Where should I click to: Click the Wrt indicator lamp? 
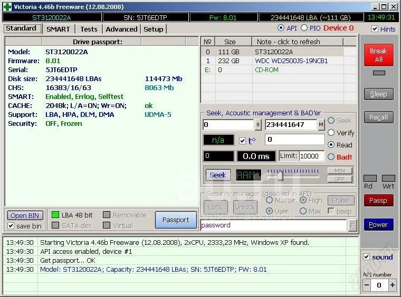388,178
